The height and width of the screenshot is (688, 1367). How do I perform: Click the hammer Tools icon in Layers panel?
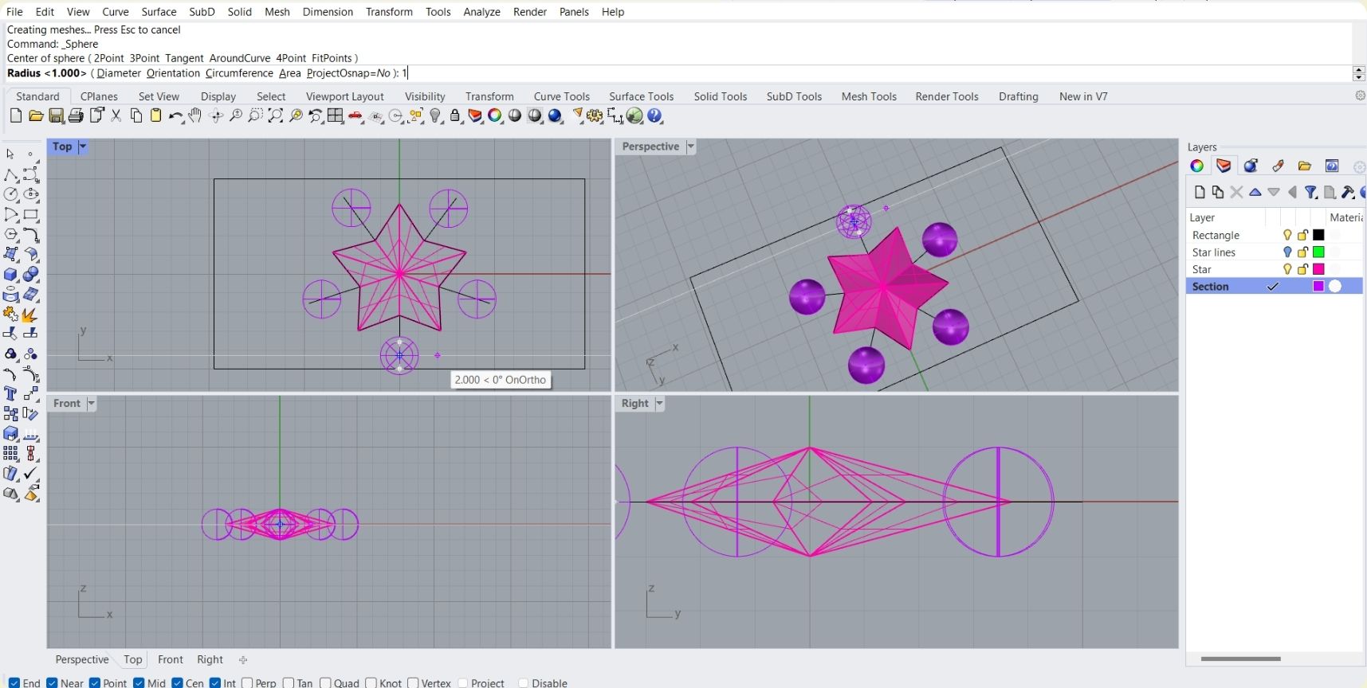click(x=1347, y=192)
